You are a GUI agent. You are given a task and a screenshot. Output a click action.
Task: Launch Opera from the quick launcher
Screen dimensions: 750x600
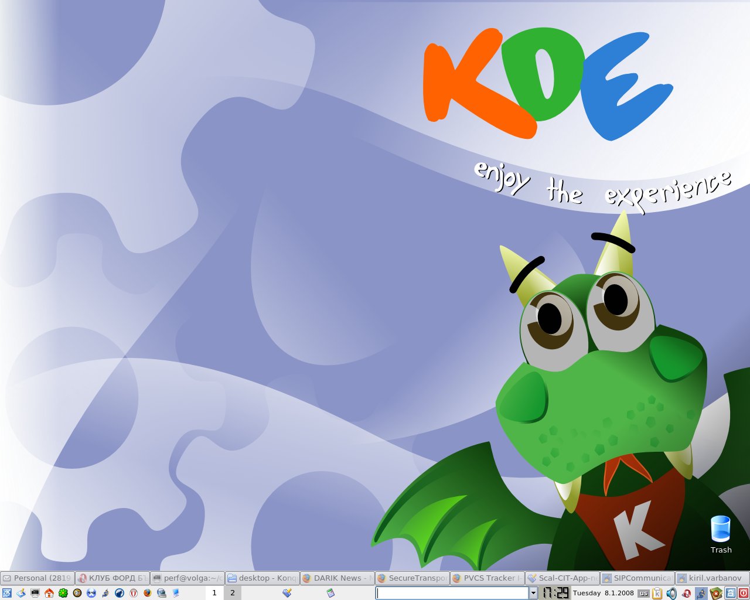tap(134, 593)
